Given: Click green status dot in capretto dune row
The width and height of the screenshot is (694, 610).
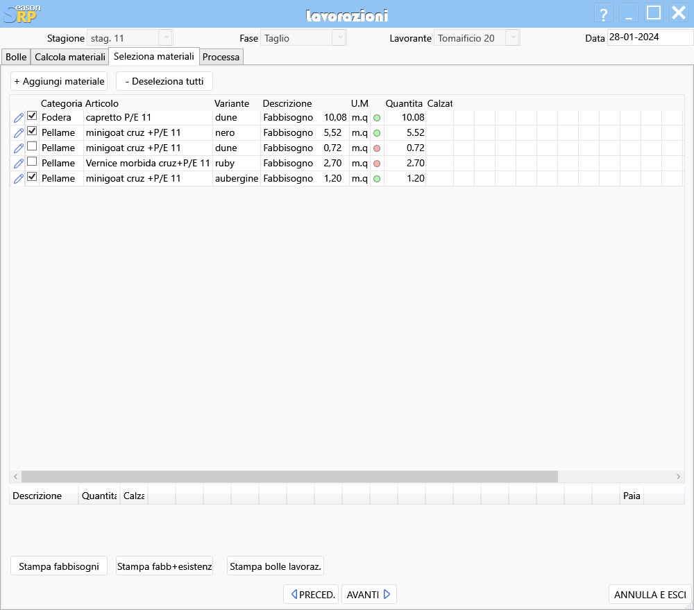Looking at the screenshot, I should [x=377, y=118].
